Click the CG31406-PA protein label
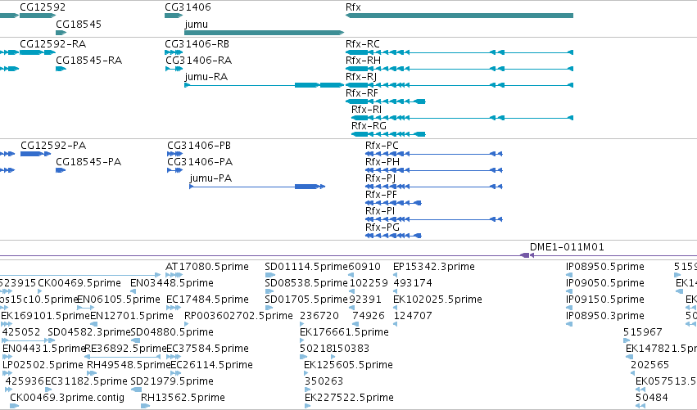Image resolution: width=697 pixels, height=410 pixels. tap(200, 162)
